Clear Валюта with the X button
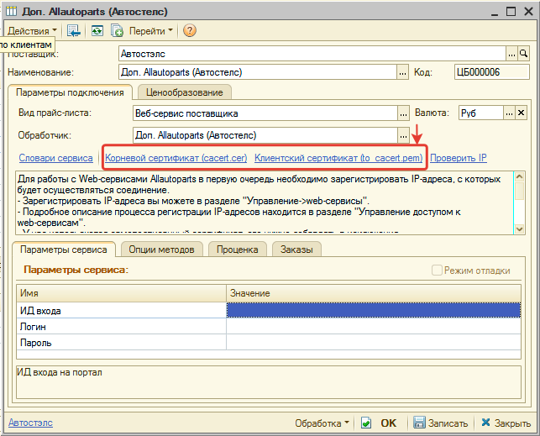 coord(521,113)
